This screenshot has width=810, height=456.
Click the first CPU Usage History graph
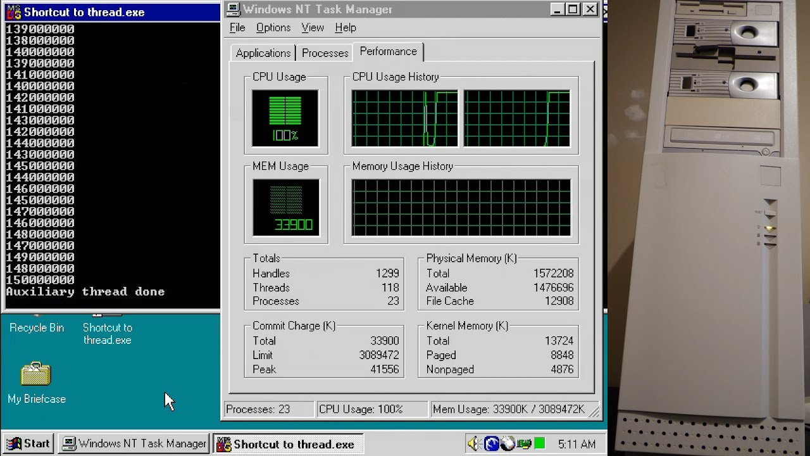tap(405, 118)
